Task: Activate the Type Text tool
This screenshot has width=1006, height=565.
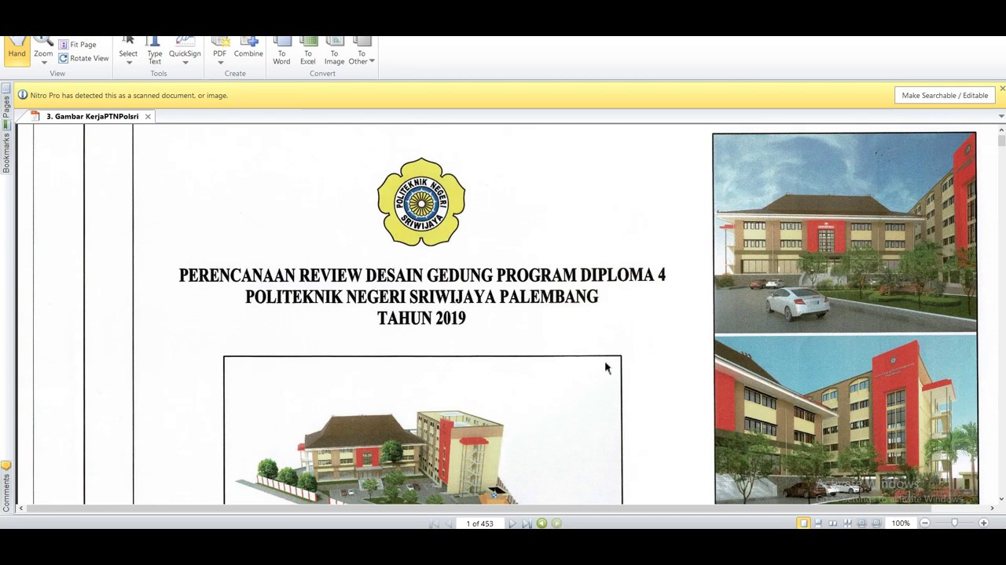Action: (155, 50)
